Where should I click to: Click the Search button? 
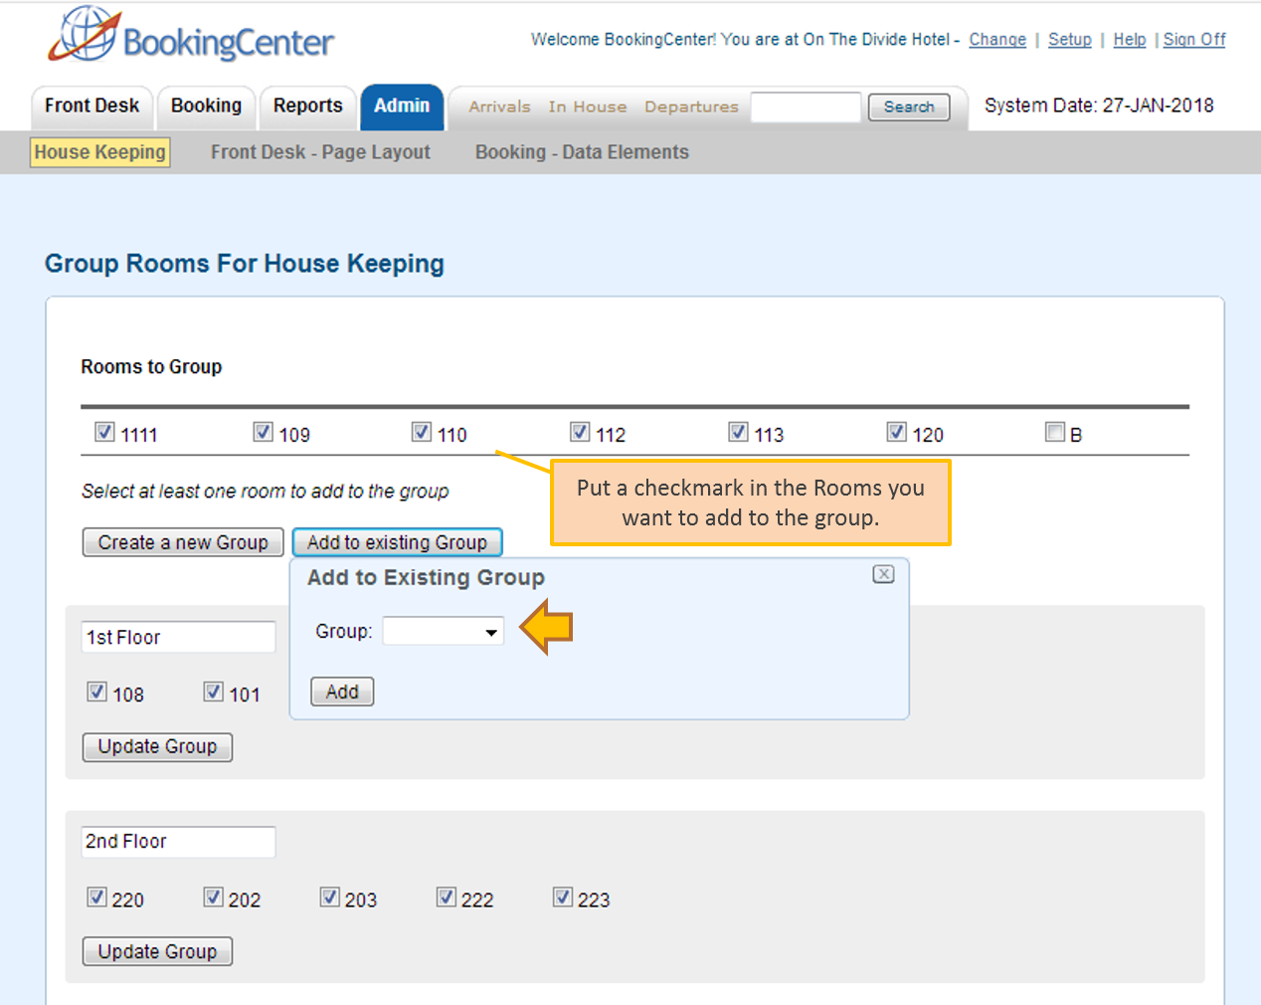(909, 106)
